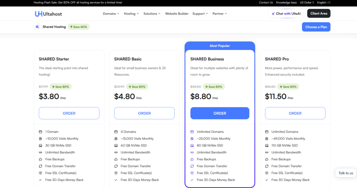
Task: Click visitors icon next to ~10,000 Visits Monthly
Action: click(40, 139)
